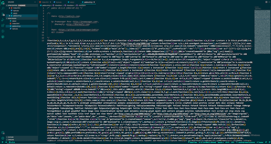Open the premasagar.com link in comment
271x144 pixels.
click(x=85, y=22)
